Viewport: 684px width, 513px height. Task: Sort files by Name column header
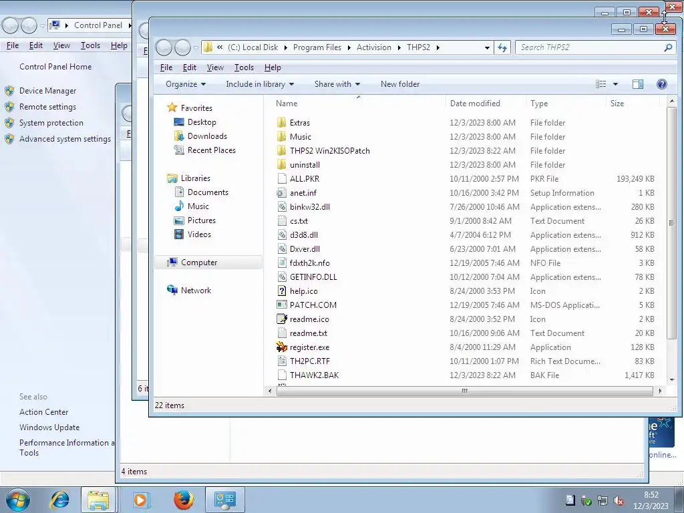coord(287,104)
